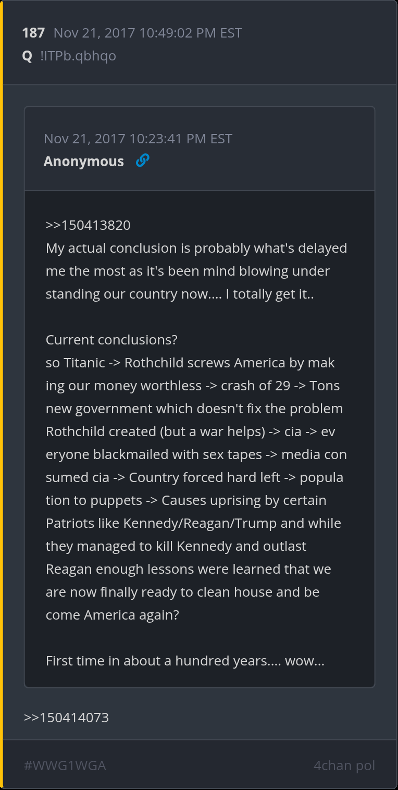This screenshot has width=398, height=790.
Task: Click the 4chan pol source label
Action: (344, 766)
